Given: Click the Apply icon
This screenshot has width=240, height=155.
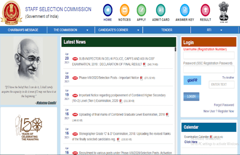Looking at the screenshot, I should tap(141, 10).
